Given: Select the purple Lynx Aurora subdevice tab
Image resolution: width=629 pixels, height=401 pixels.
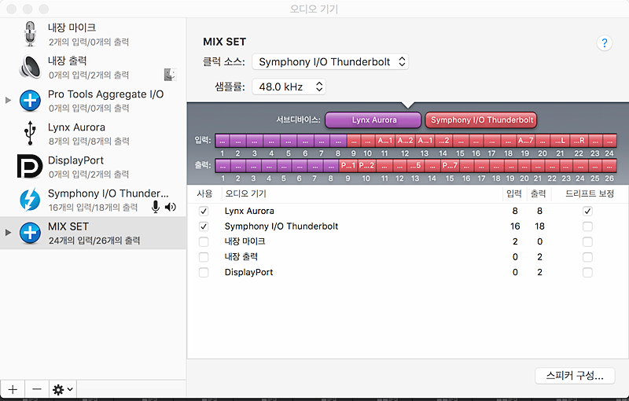Looking at the screenshot, I should click(x=373, y=120).
